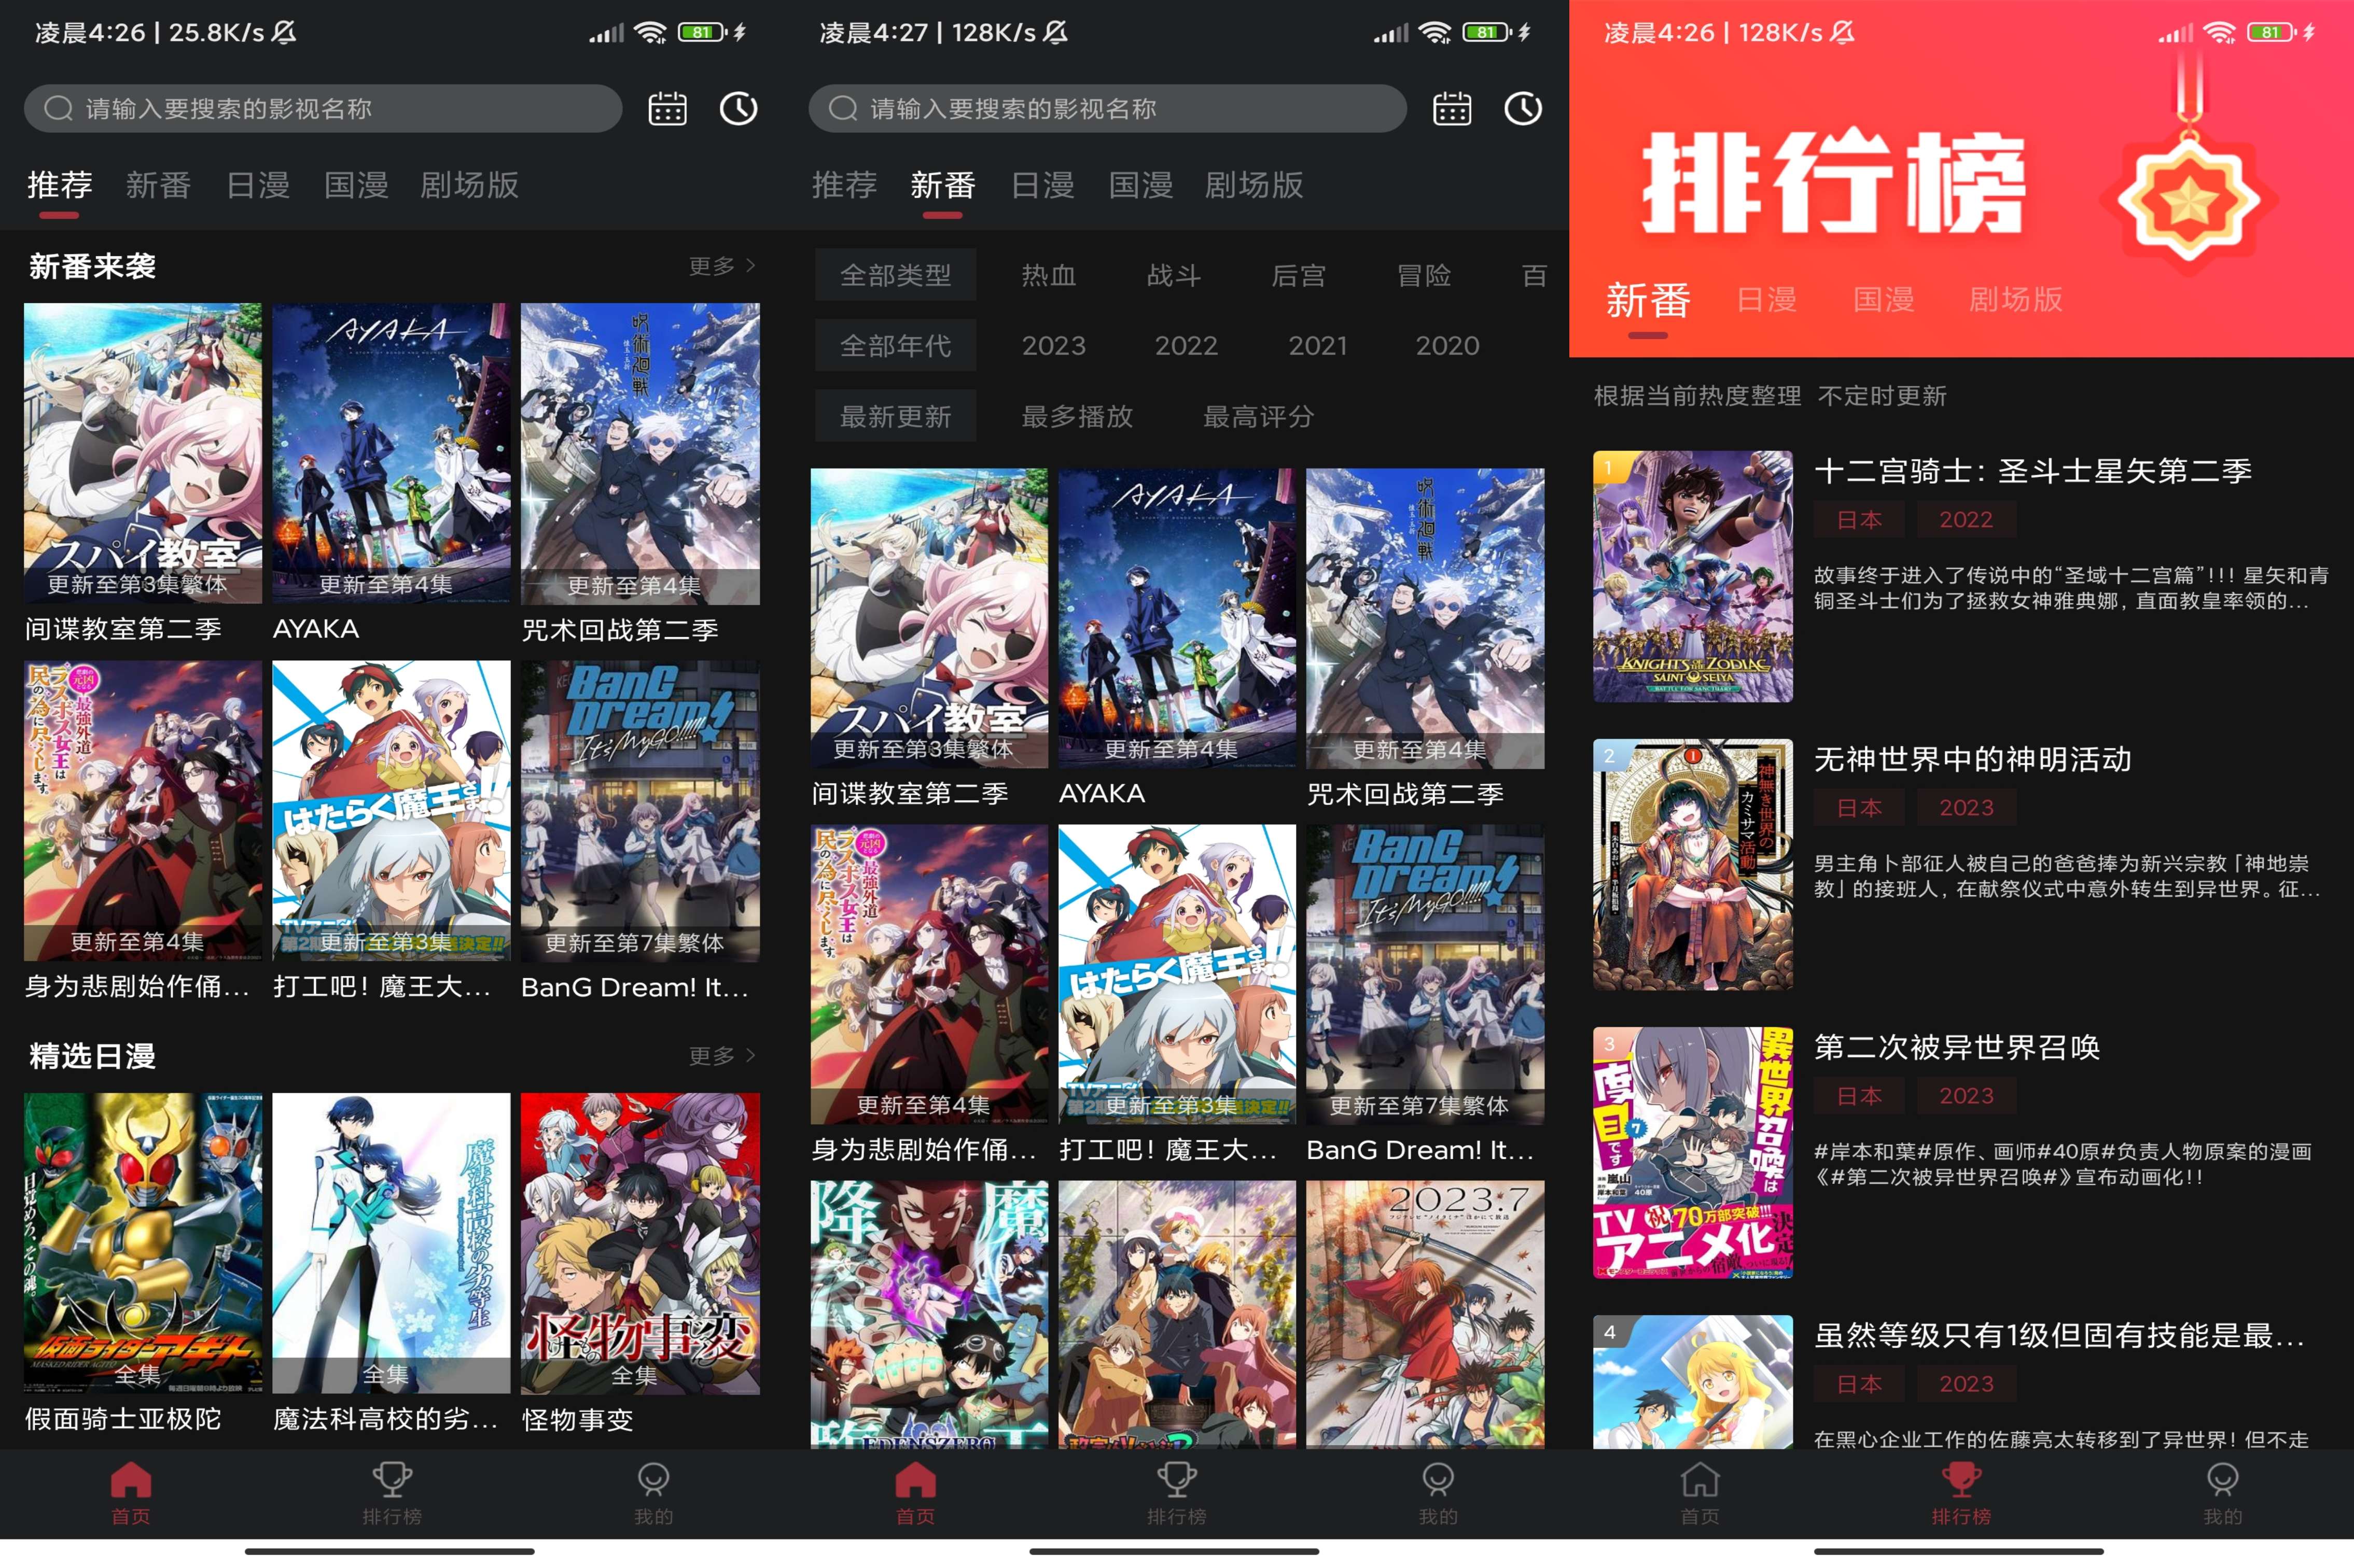This screenshot has width=2354, height=1568.
Task: Sort by 最多播放
Action: pos(1077,416)
